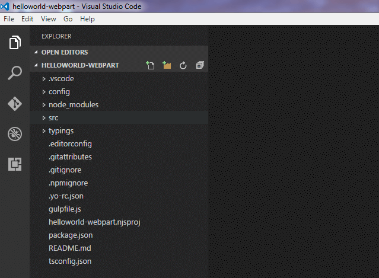Click the EXPLORER panel title

56,36
